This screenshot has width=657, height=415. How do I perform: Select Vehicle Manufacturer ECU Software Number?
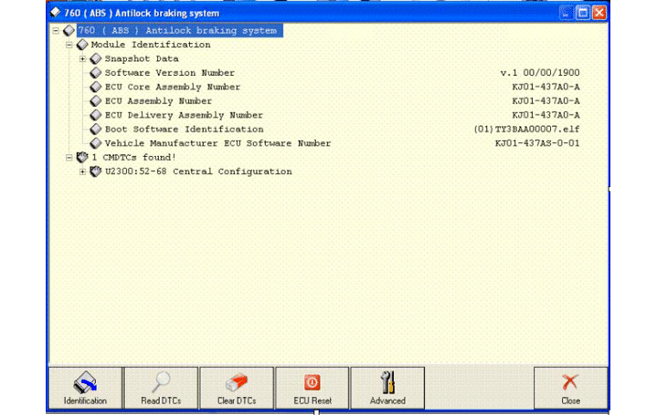point(217,143)
